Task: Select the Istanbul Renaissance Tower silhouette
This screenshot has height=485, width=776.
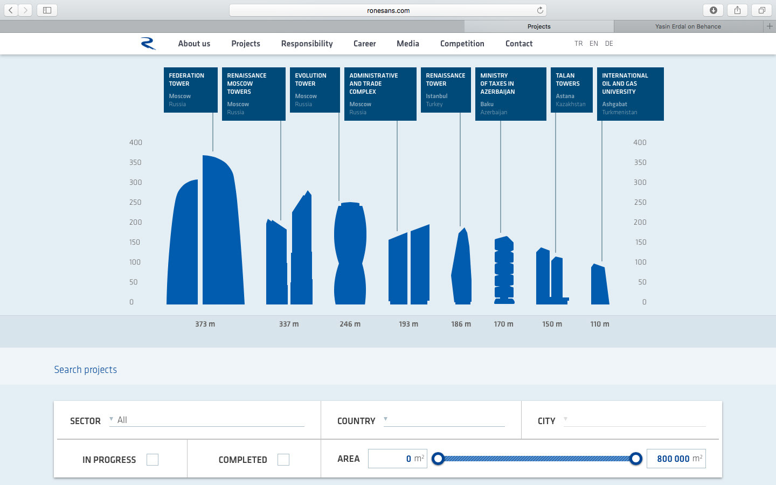Action: (x=461, y=266)
